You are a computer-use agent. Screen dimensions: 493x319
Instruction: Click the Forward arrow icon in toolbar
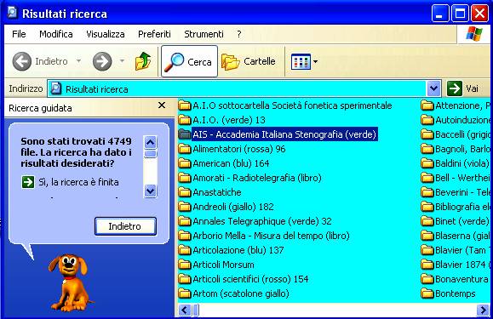102,61
